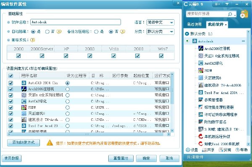Click the help icon next to 兼容系统
Image resolution: width=252 pixels, height=167 pixels.
tap(33, 40)
